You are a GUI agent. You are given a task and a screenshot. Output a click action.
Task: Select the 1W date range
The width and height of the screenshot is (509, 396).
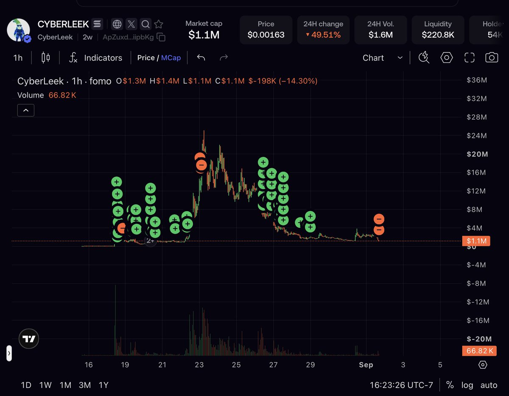pyautogui.click(x=45, y=385)
